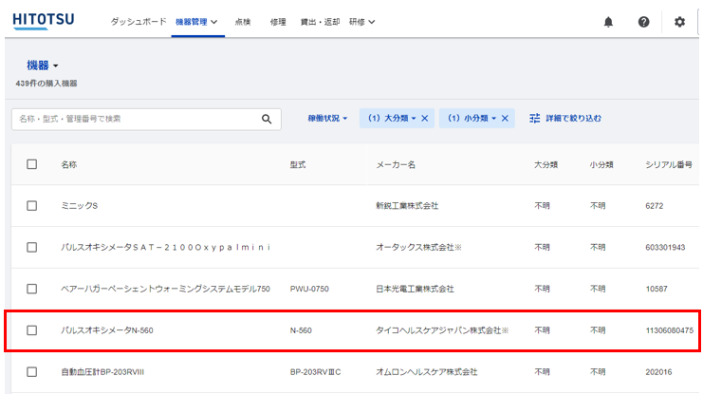Click the シリアル番号 column header
The image size is (703, 395).
[669, 164]
